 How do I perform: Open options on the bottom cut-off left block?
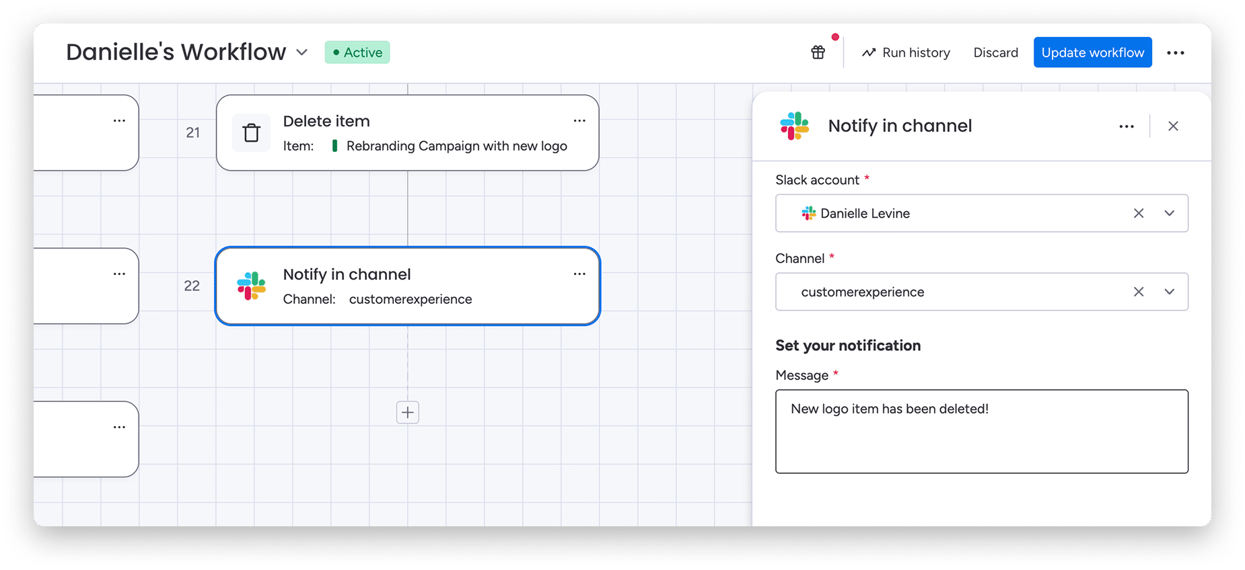pos(119,427)
